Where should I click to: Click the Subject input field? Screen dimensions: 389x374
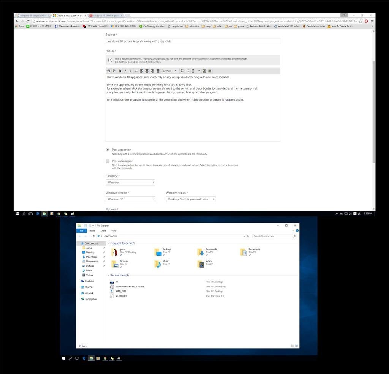coord(193,41)
